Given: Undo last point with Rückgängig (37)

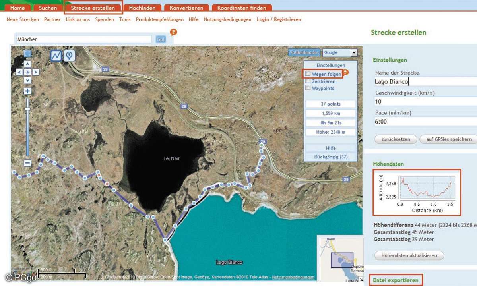Looking at the screenshot, I should click(x=331, y=157).
